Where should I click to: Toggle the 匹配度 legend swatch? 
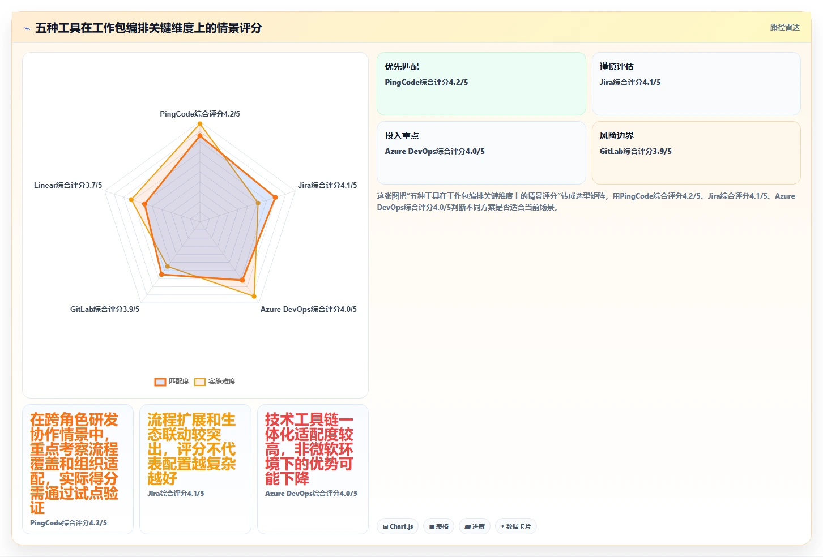pos(160,382)
